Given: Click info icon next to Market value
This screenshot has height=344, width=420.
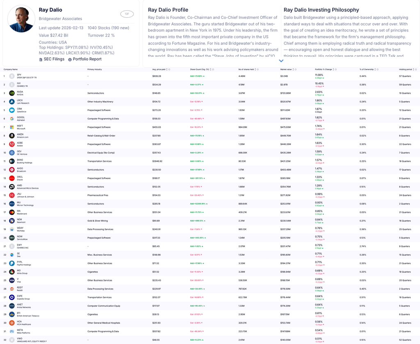Looking at the screenshot, I should (295, 69).
